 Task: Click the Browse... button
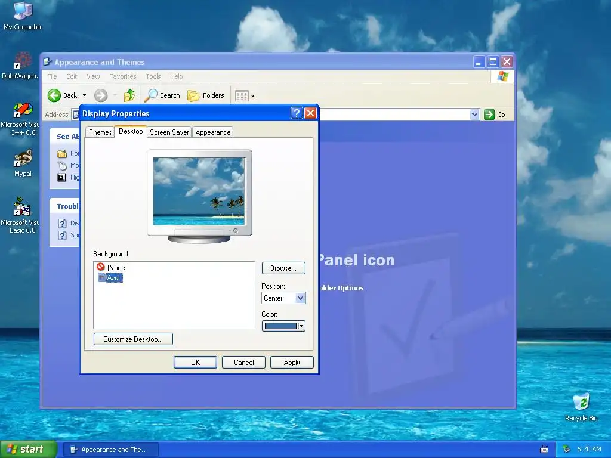[x=283, y=268]
